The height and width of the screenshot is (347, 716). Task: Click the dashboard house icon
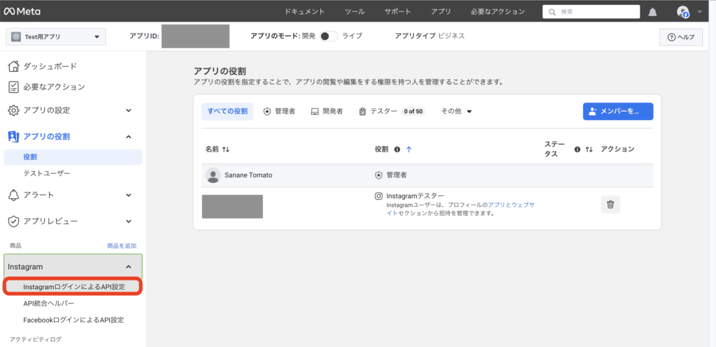[x=14, y=66]
